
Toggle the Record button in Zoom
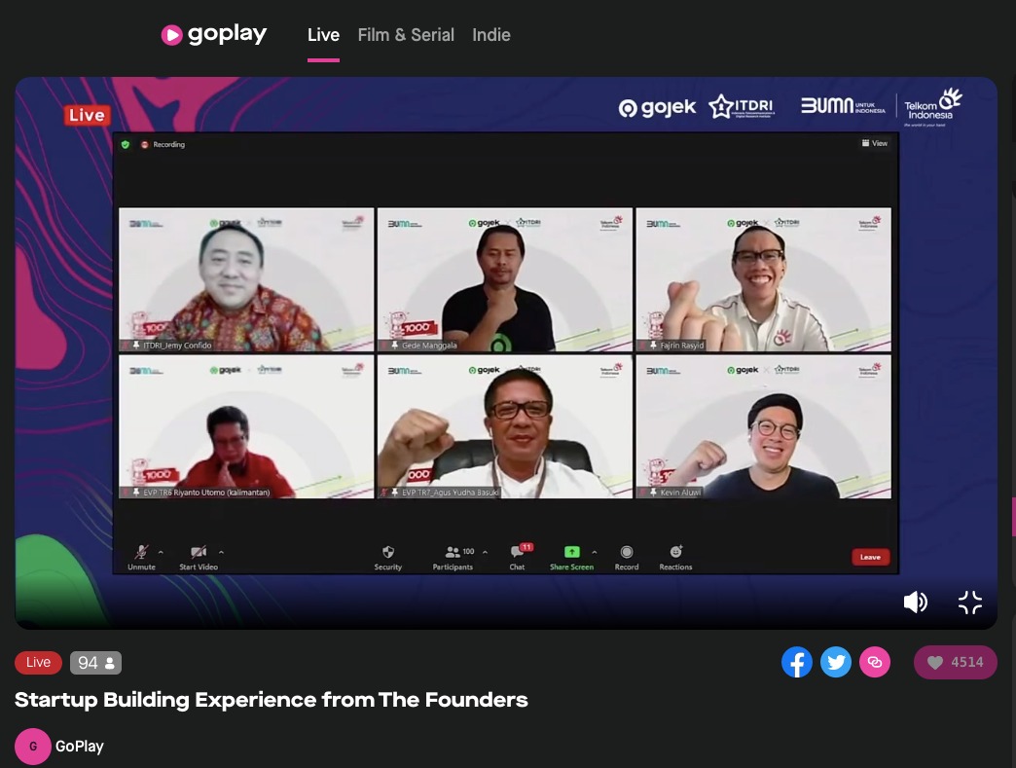(x=627, y=557)
